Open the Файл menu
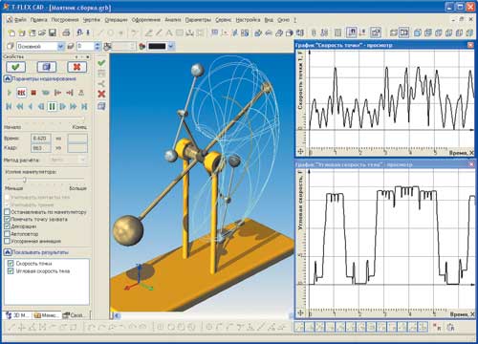Screen dimensions: 478x344 20,20
